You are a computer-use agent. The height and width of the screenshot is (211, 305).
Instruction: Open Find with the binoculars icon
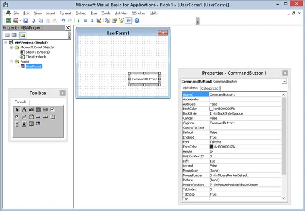pyautogui.click(x=55, y=21)
